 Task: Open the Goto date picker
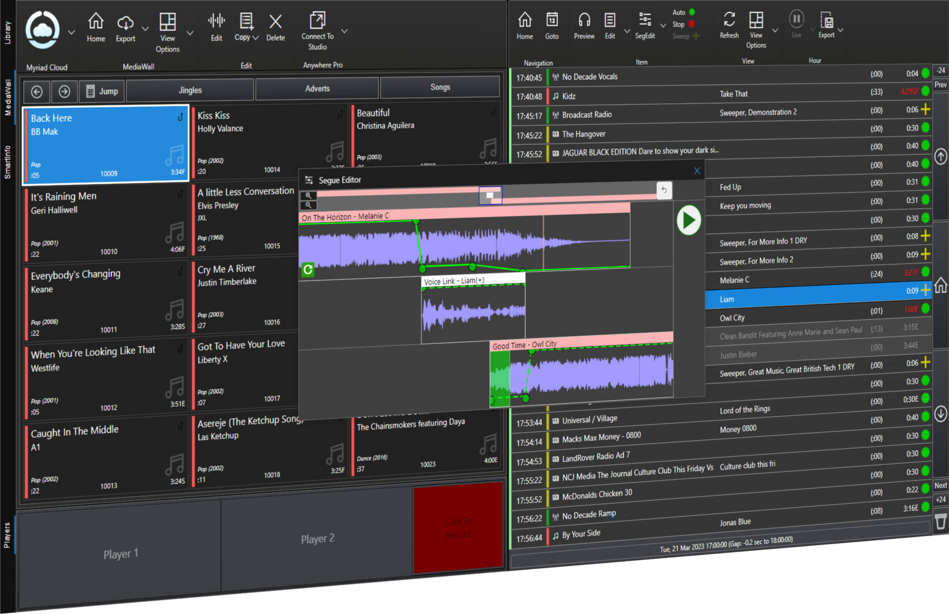552,25
